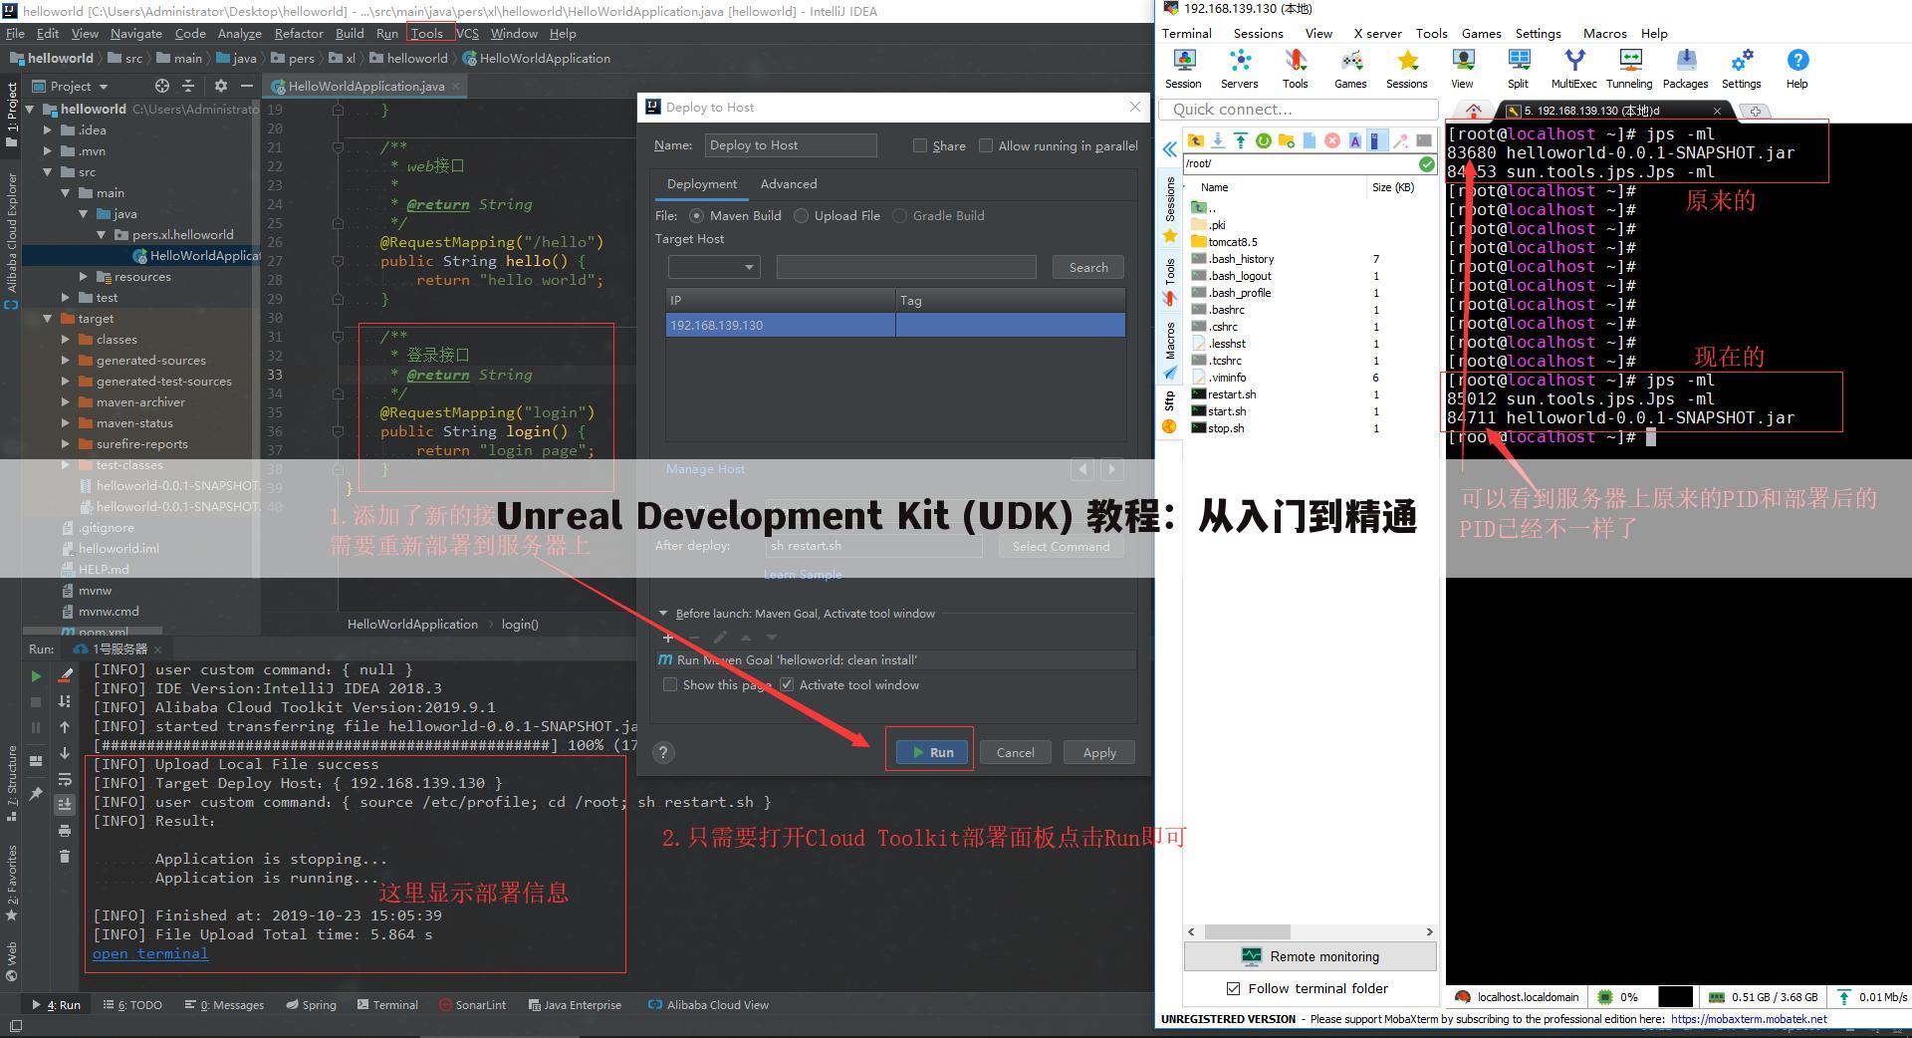Refresh the SFTP folder with green icon

(x=1263, y=140)
